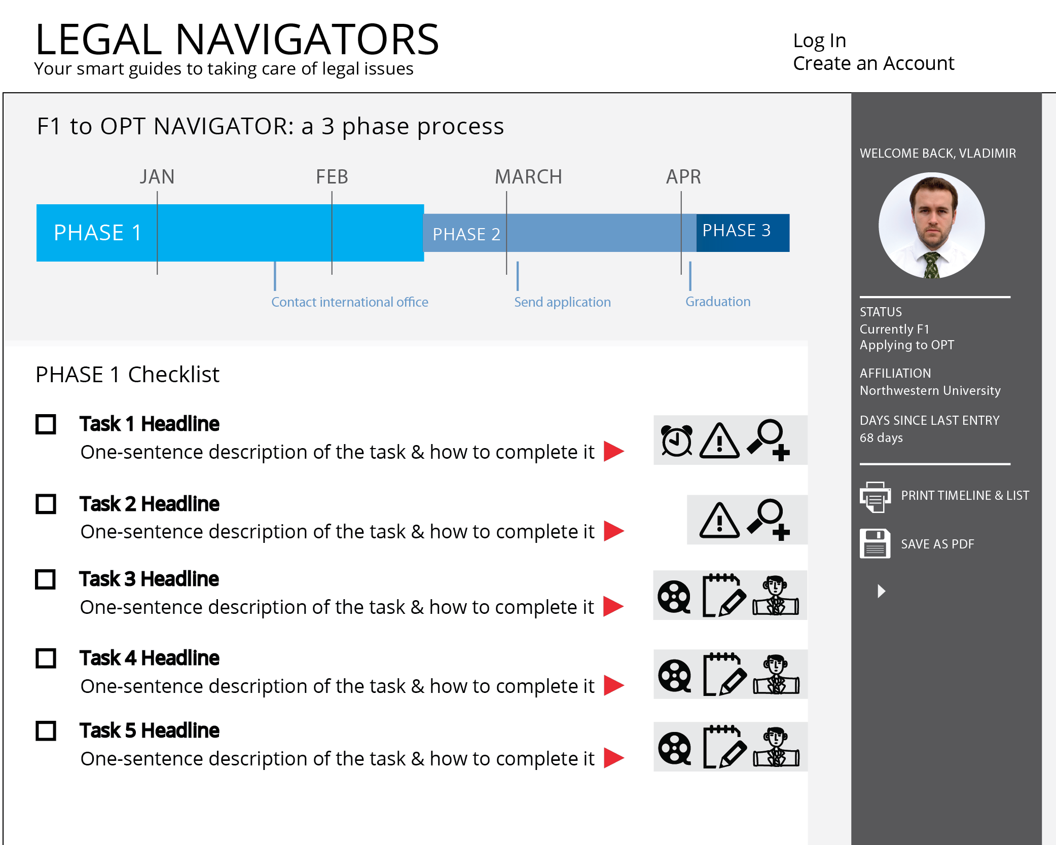This screenshot has height=845, width=1056.
Task: Click the MARCH month label
Action: click(528, 177)
